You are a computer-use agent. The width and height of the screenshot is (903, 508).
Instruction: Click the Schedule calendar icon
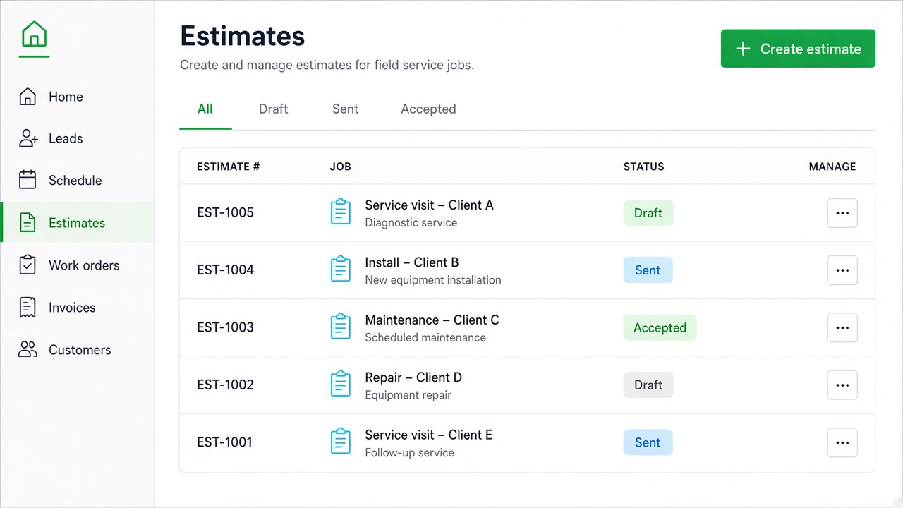click(x=28, y=180)
